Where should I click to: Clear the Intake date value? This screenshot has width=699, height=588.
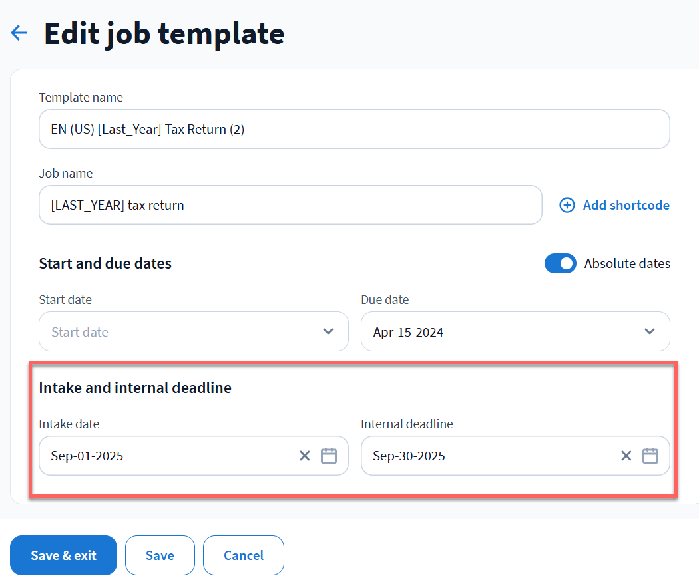(x=305, y=456)
